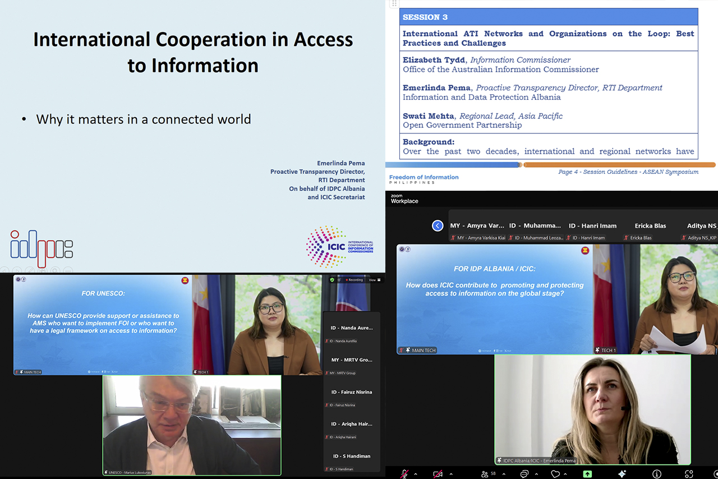Screen dimensions: 718x479
Task: Open the View layout menu
Action: click(375, 280)
